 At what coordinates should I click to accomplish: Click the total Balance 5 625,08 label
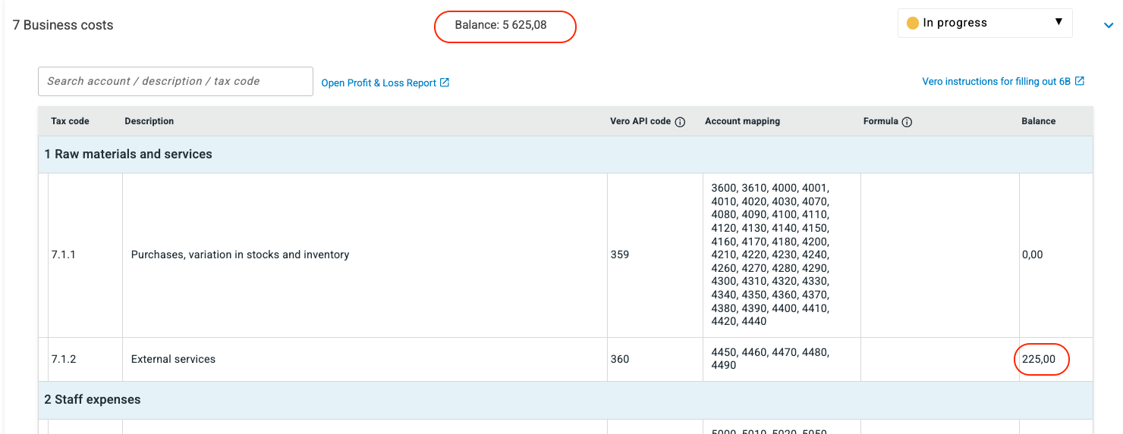coord(501,26)
